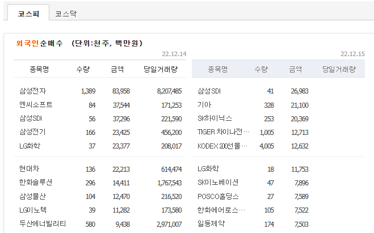Select 두산에너빌리티 volume 2,971,007
This screenshot has width=374, height=233.
(169, 224)
